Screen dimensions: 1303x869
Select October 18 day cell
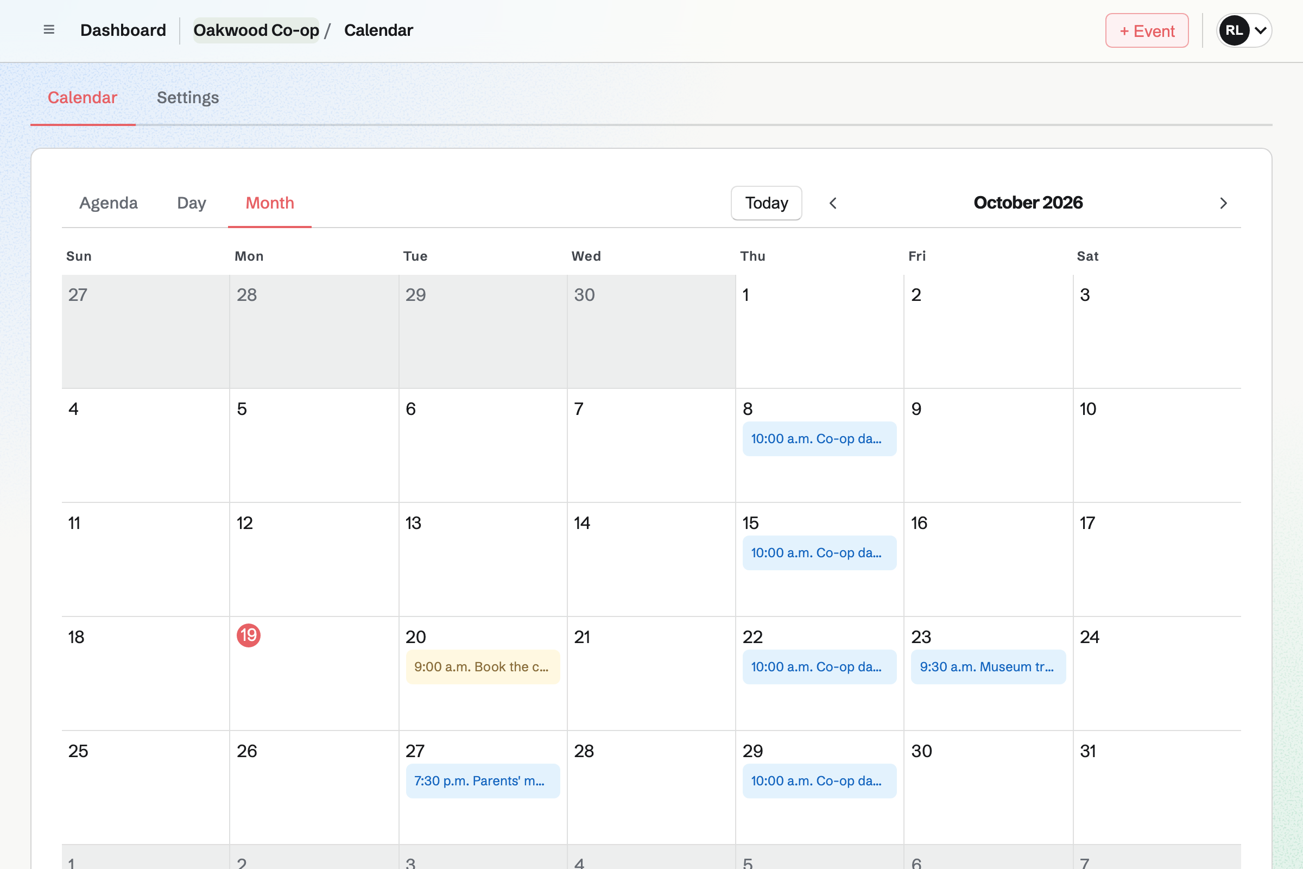145,674
